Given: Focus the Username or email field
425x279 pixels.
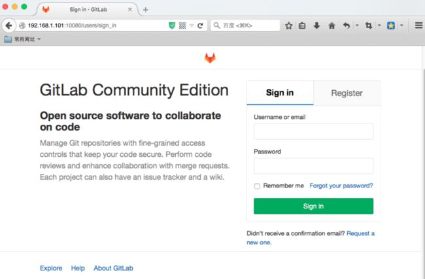Looking at the screenshot, I should pyautogui.click(x=313, y=131).
